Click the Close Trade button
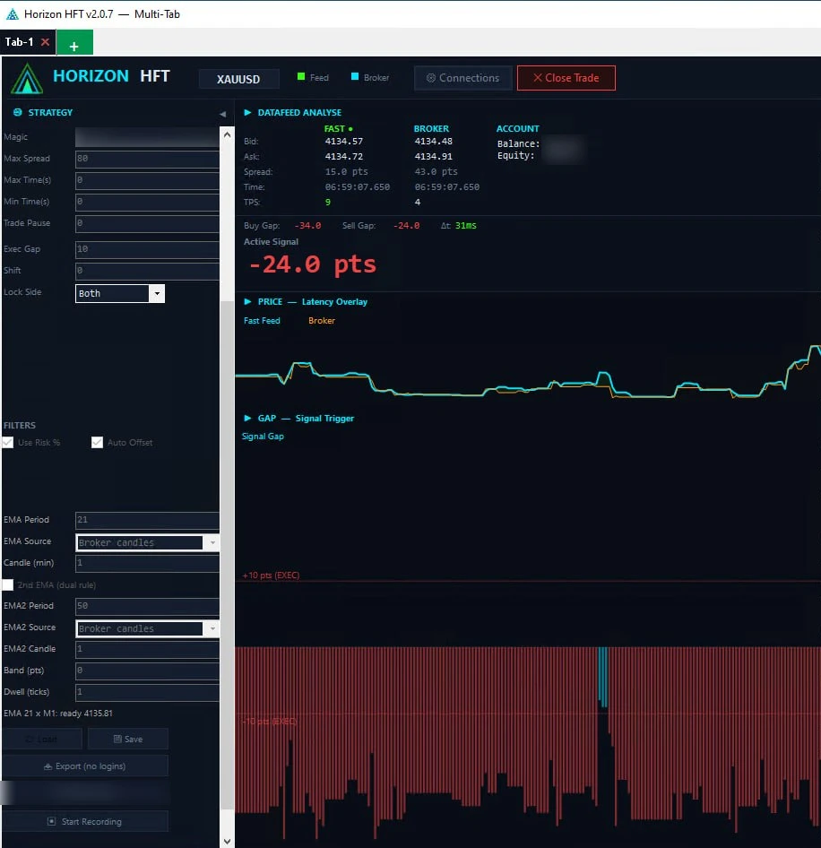This screenshot has width=821, height=848. pyautogui.click(x=566, y=78)
